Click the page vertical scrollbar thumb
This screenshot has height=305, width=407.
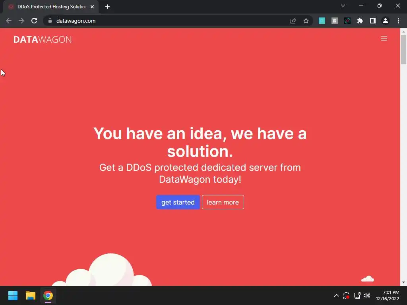403,49
